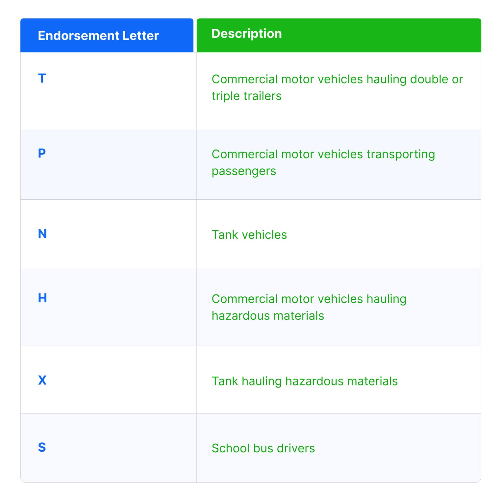Click 'hazardous materials' in the H row
Image resolution: width=501 pixels, height=501 pixels.
click(x=268, y=316)
